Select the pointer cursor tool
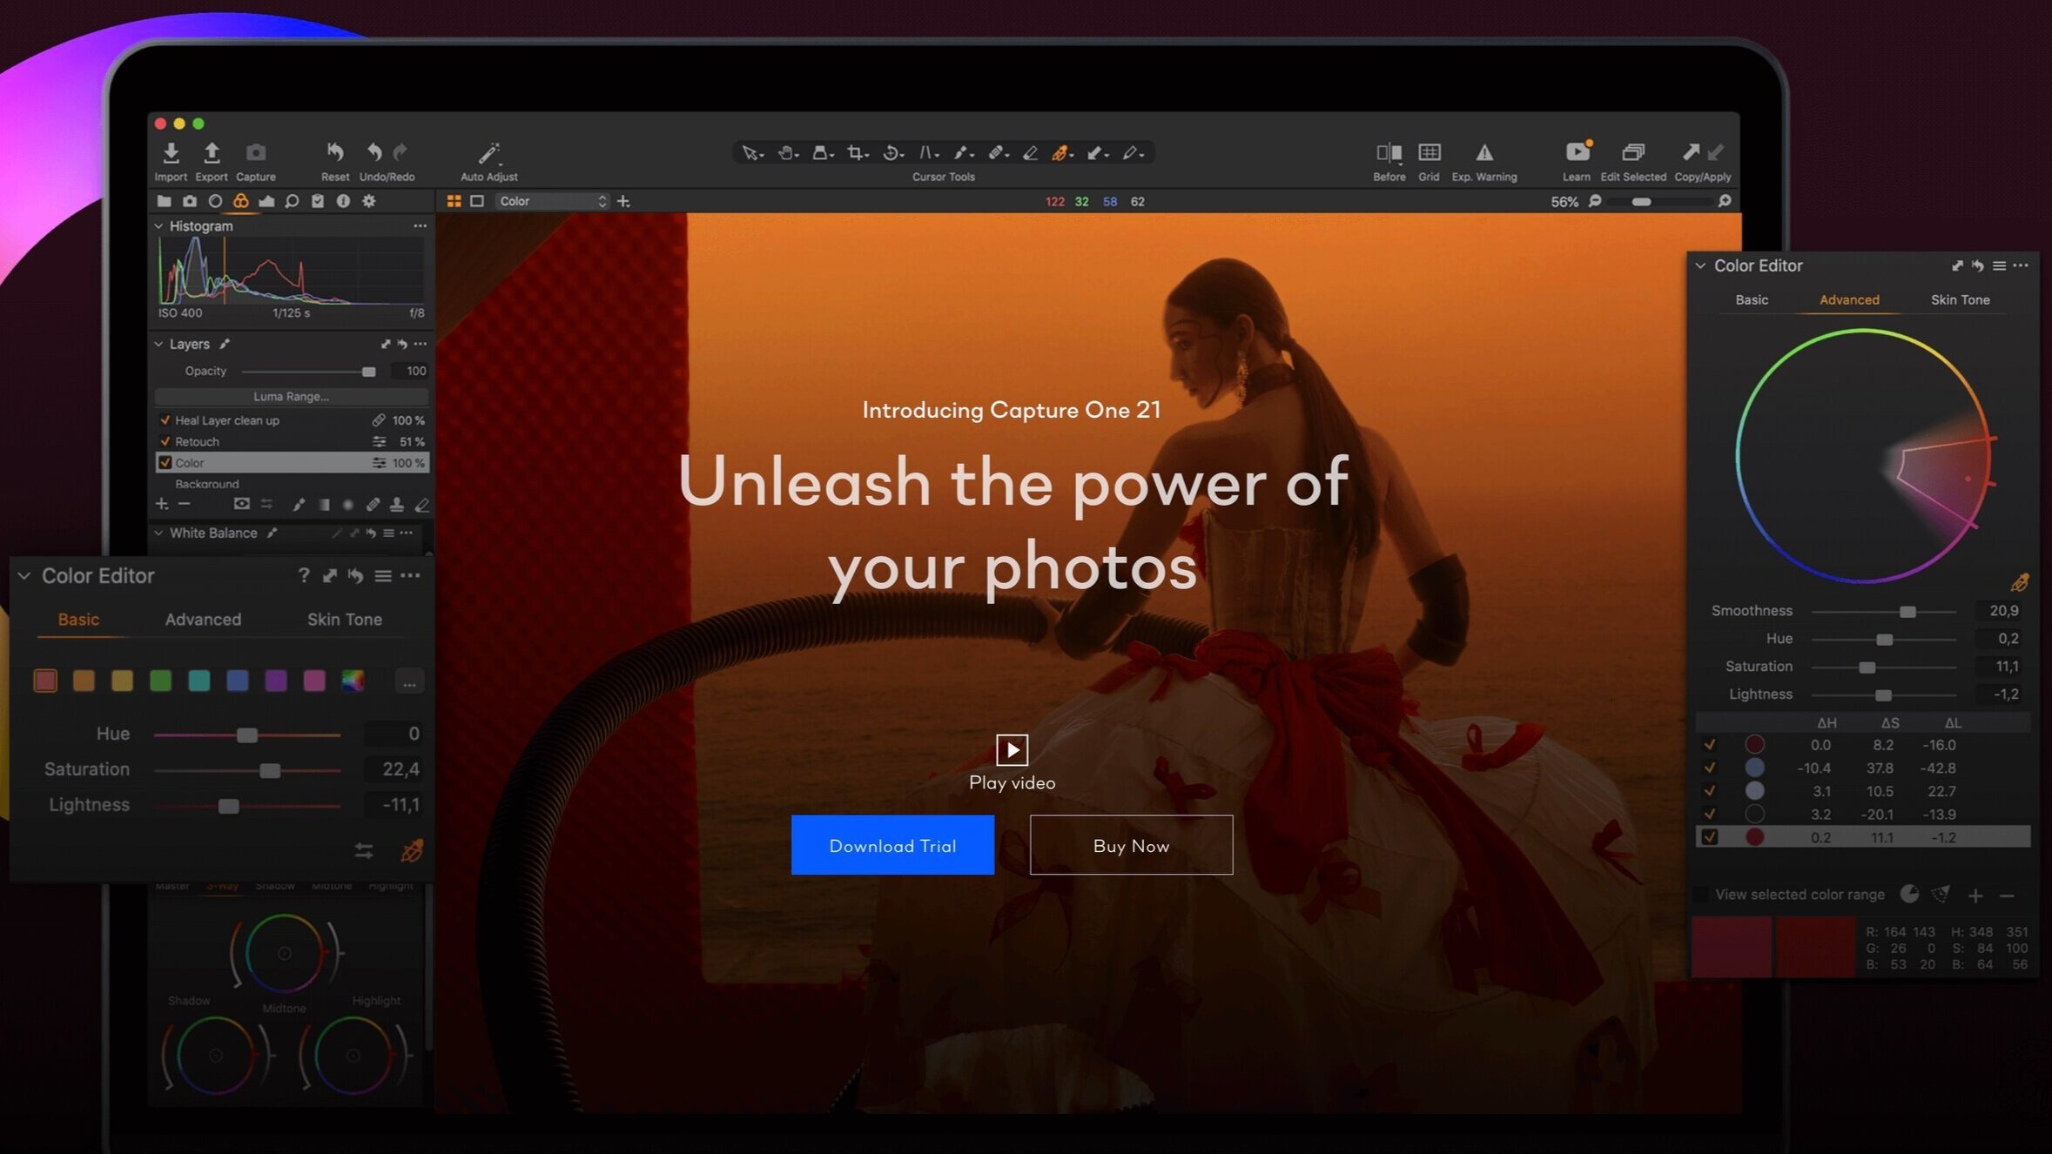The height and width of the screenshot is (1154, 2052). pos(751,153)
